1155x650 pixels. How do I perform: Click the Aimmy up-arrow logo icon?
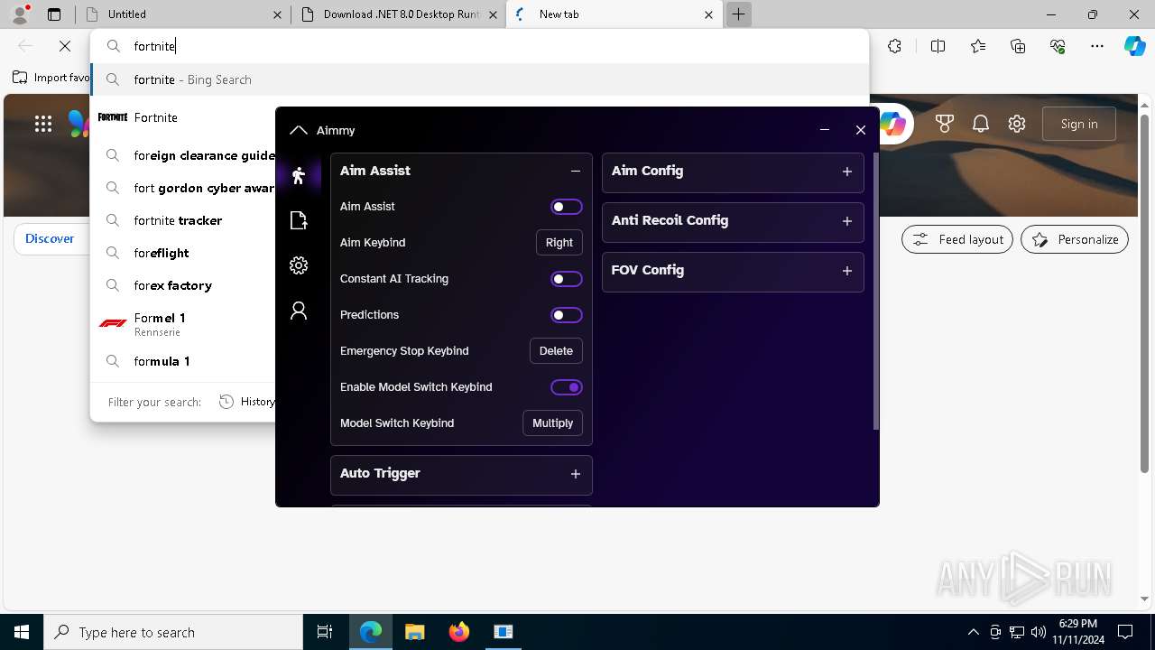click(299, 130)
